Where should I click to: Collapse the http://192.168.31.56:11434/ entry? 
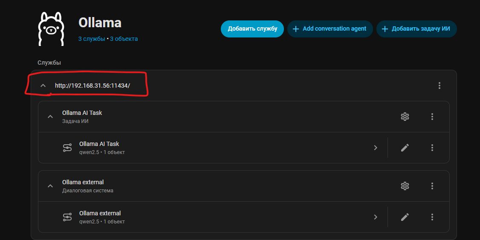(43, 86)
